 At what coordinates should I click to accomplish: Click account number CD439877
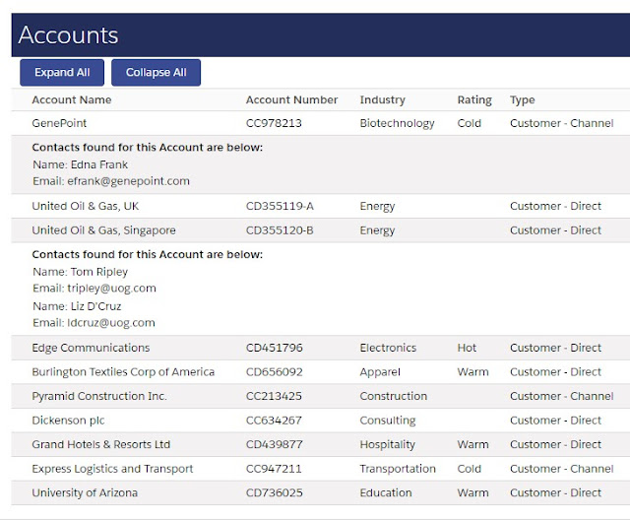coord(274,444)
